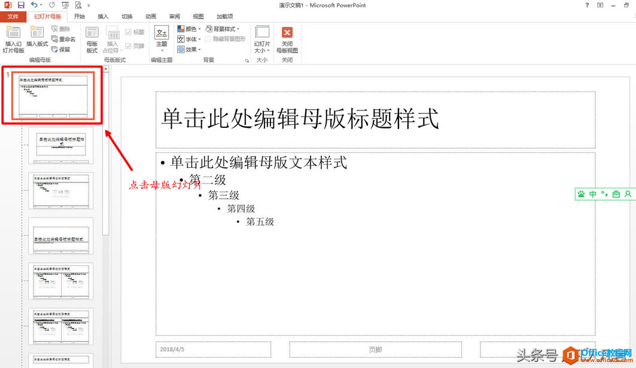The width and height of the screenshot is (636, 368).
Task: Open the undo history dropdown arrow
Action: coord(41,5)
